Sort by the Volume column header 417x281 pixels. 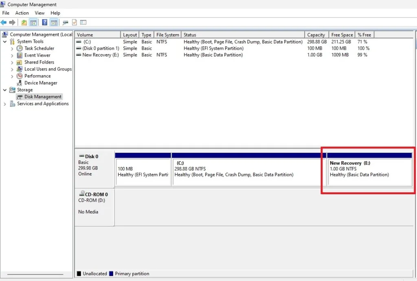98,35
